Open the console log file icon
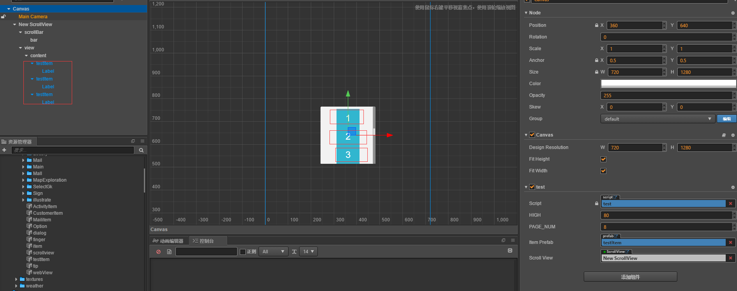This screenshot has height=291, width=737. tap(169, 252)
